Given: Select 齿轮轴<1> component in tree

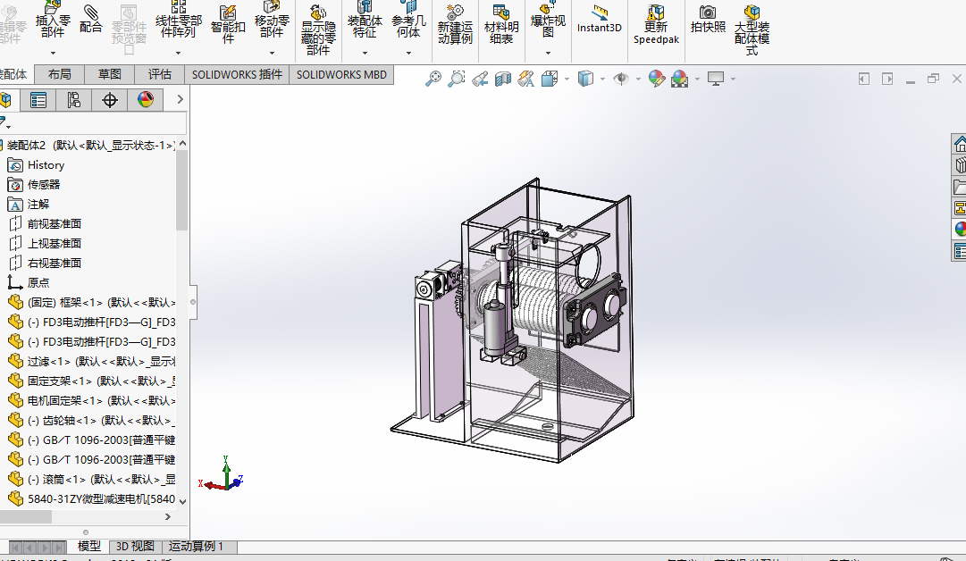Looking at the screenshot, I should pos(91,421).
